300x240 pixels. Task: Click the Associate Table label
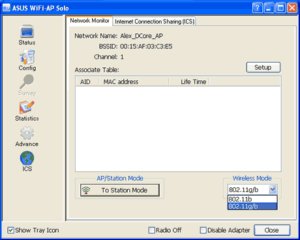click(x=97, y=70)
